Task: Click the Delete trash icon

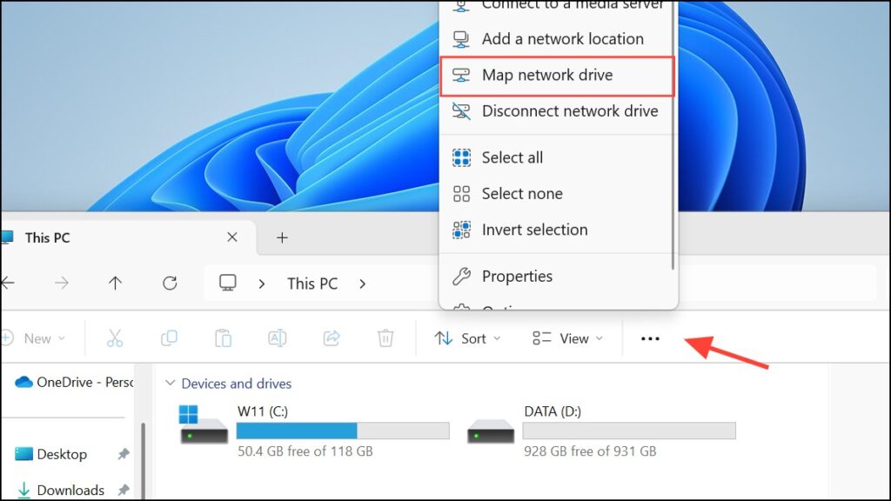Action: (385, 338)
